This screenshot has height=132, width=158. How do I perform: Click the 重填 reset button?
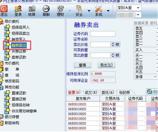pos(83,65)
